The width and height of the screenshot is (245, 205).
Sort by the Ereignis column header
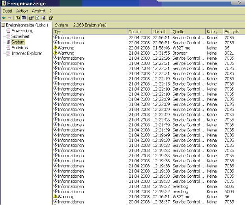(x=234, y=32)
